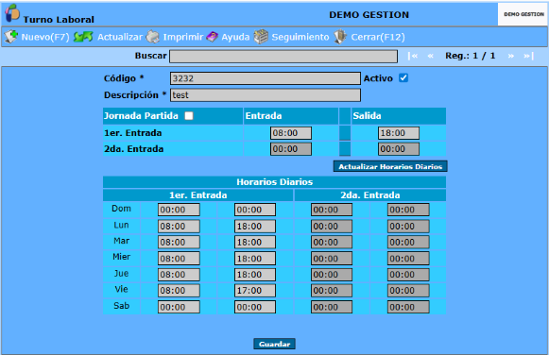Click the Código field containing 3232
This screenshot has width=549, height=355.
coord(265,78)
